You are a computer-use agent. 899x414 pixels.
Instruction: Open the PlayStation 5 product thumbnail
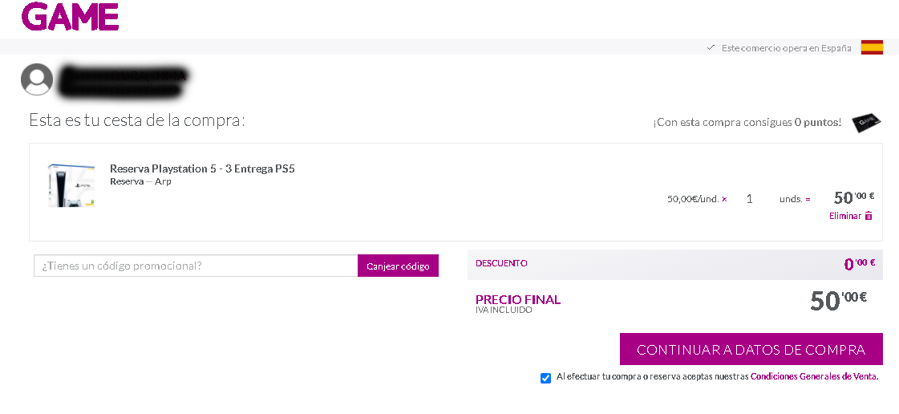pyautogui.click(x=71, y=185)
